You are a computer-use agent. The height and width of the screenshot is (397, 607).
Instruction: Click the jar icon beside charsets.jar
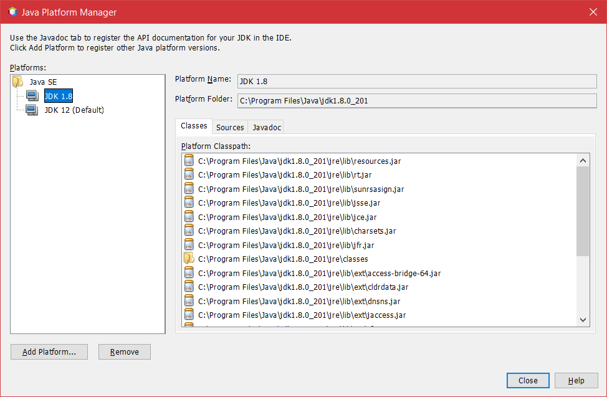(x=189, y=231)
